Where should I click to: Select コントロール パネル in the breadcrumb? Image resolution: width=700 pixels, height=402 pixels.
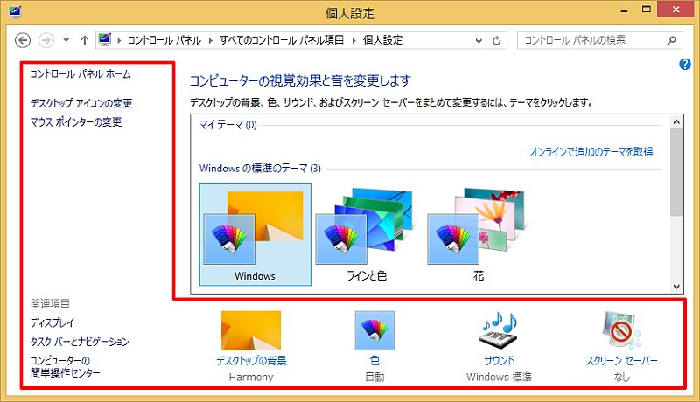(164, 40)
